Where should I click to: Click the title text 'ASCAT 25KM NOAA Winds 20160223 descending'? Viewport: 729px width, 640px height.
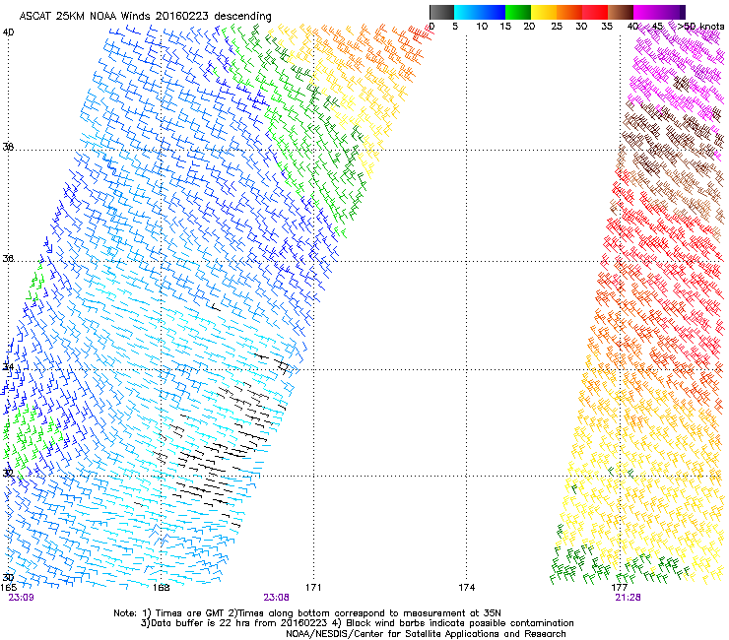tap(145, 16)
